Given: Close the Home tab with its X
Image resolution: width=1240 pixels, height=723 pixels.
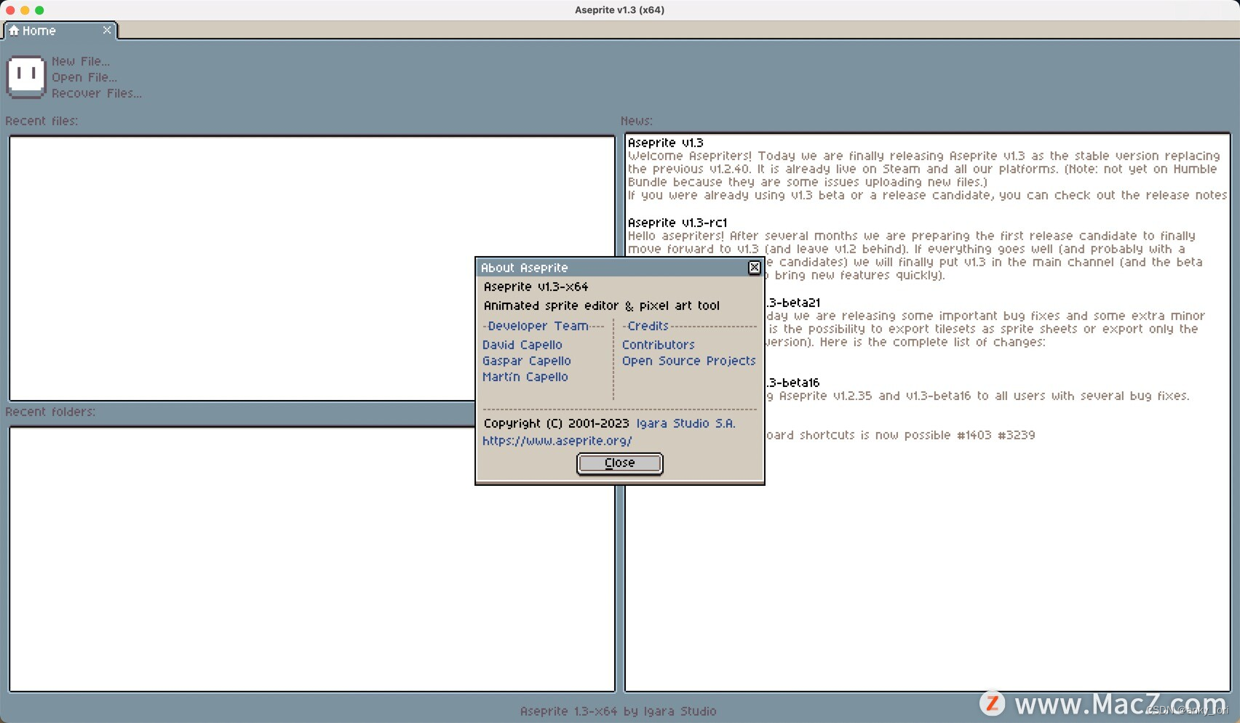Looking at the screenshot, I should pyautogui.click(x=107, y=30).
